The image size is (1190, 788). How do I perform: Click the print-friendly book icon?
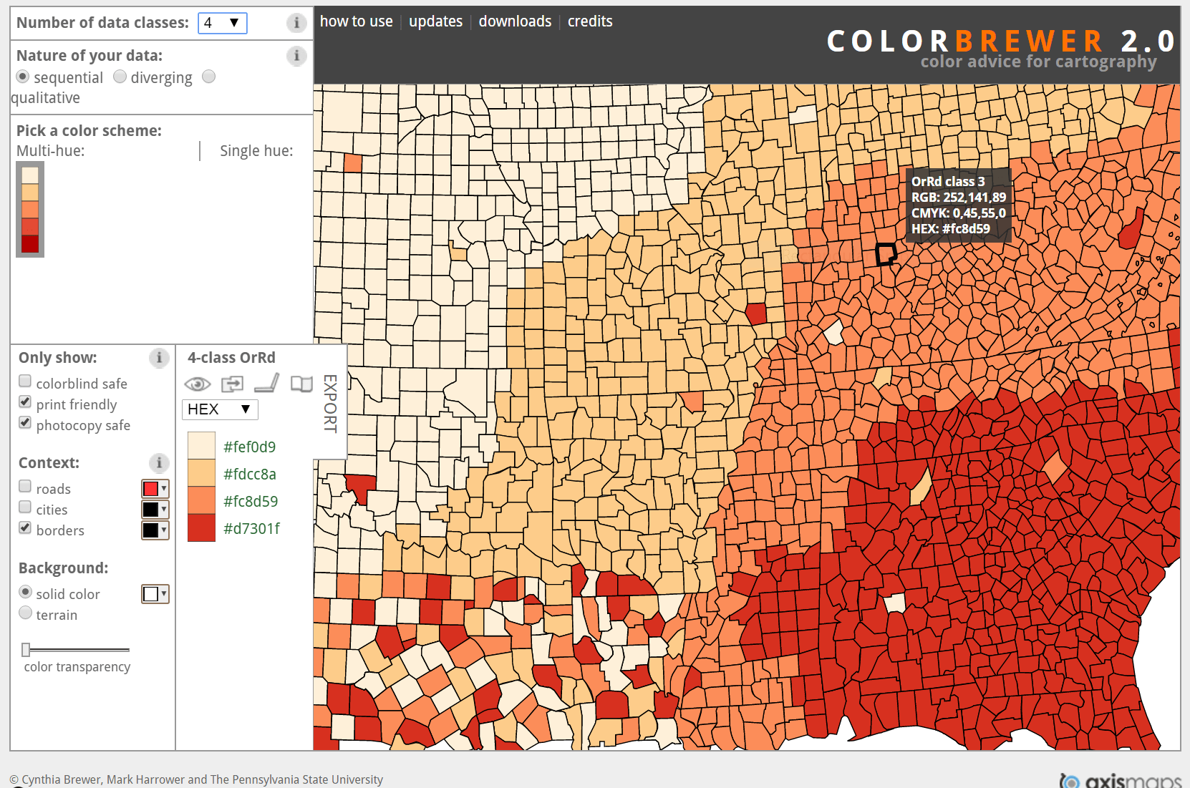(301, 384)
